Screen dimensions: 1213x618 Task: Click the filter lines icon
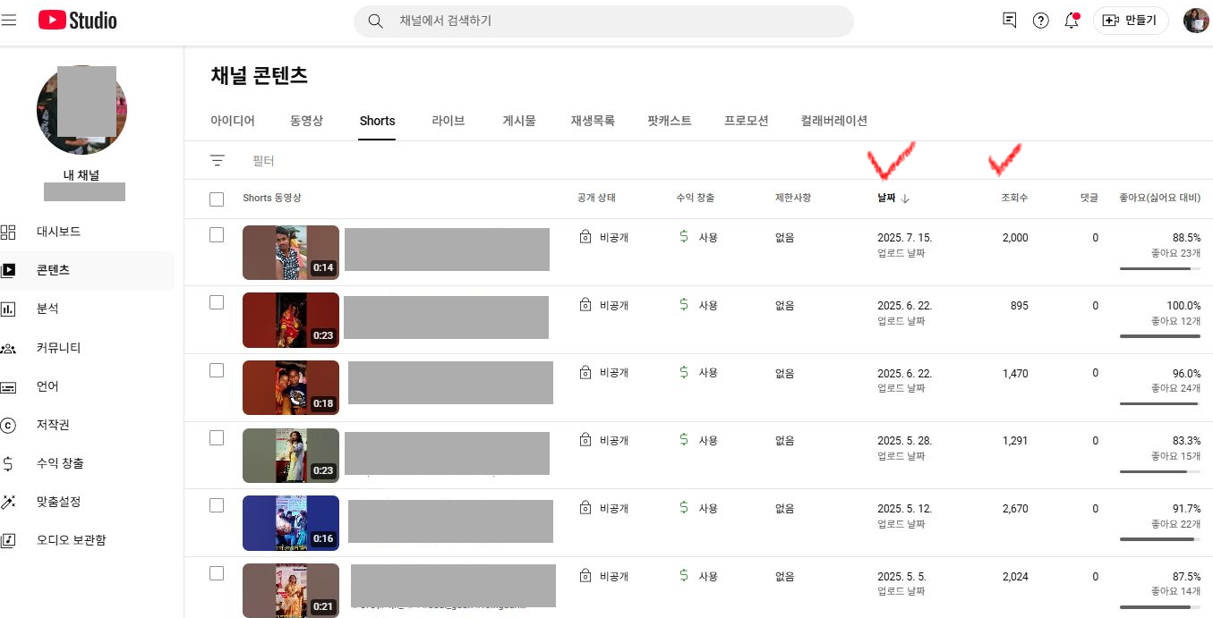(217, 161)
